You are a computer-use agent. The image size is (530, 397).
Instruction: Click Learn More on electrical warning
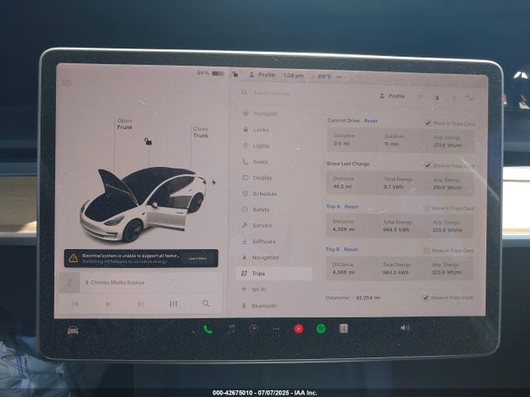197,259
